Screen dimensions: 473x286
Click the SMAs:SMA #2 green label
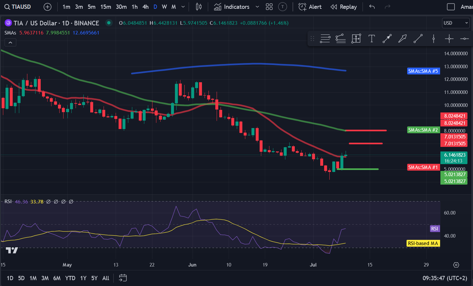[x=423, y=130]
